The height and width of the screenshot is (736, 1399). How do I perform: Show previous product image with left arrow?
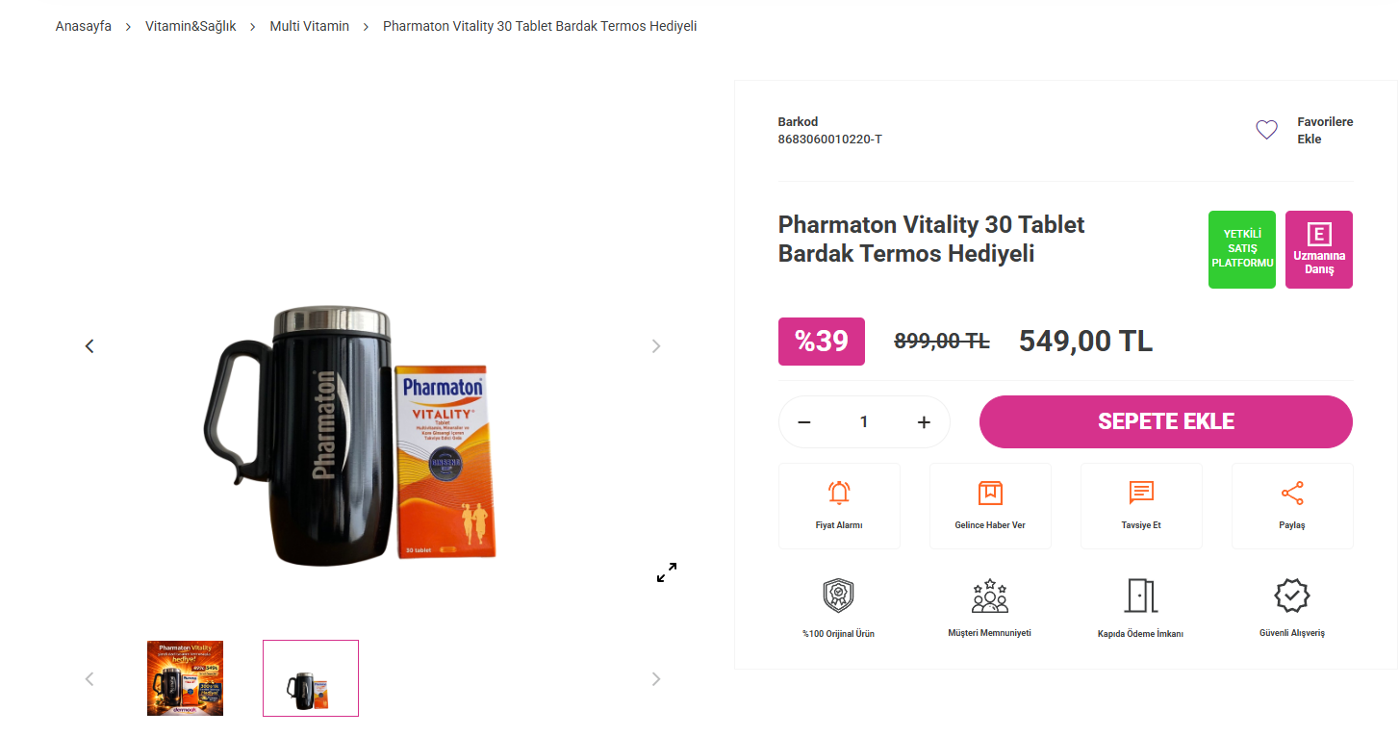(89, 346)
